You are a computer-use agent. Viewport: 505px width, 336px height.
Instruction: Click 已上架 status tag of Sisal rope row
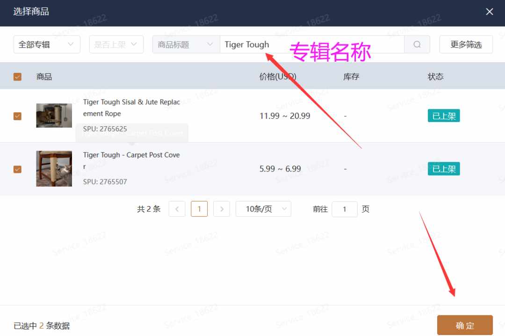click(x=443, y=116)
